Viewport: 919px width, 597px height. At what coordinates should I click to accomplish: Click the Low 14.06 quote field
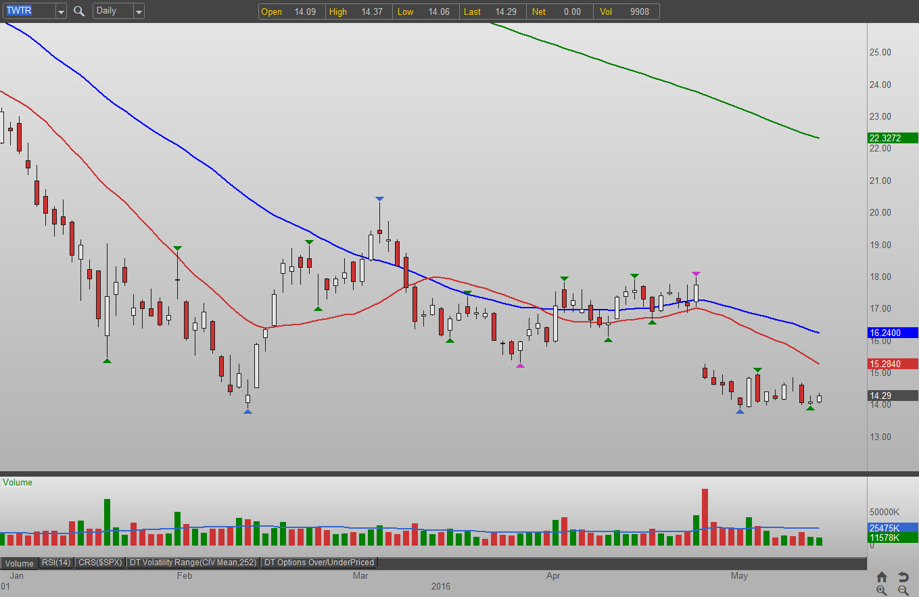coord(425,11)
